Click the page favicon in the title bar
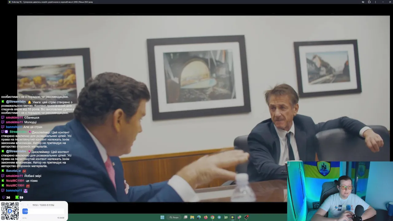Image resolution: width=393 pixels, height=221 pixels. click(x=10, y=2)
